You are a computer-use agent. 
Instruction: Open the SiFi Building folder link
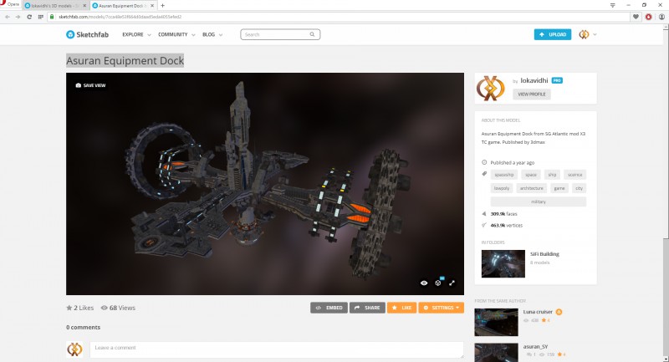click(544, 254)
